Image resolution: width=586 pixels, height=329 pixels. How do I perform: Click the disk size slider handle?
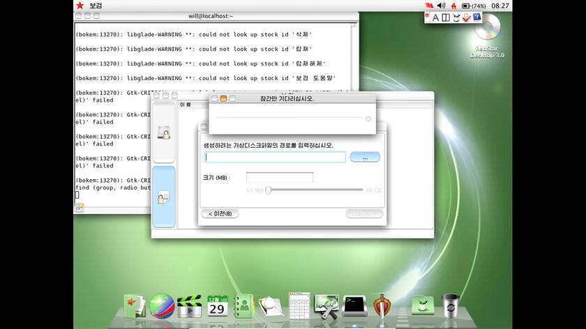268,190
